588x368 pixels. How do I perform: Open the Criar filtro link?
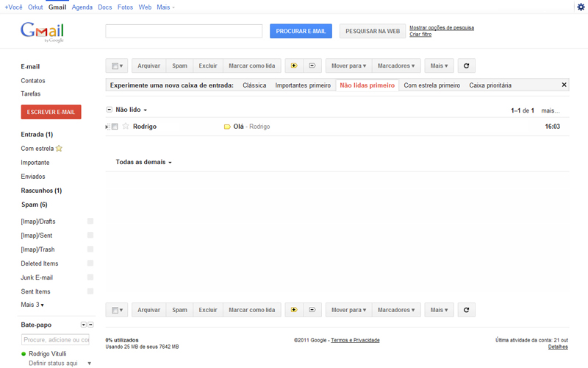tap(420, 34)
